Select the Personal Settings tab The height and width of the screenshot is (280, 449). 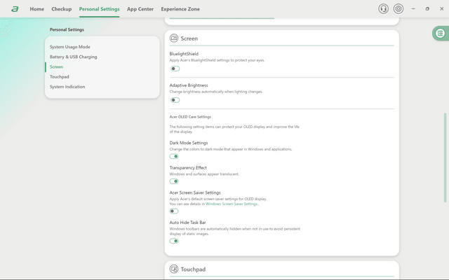pos(100,9)
